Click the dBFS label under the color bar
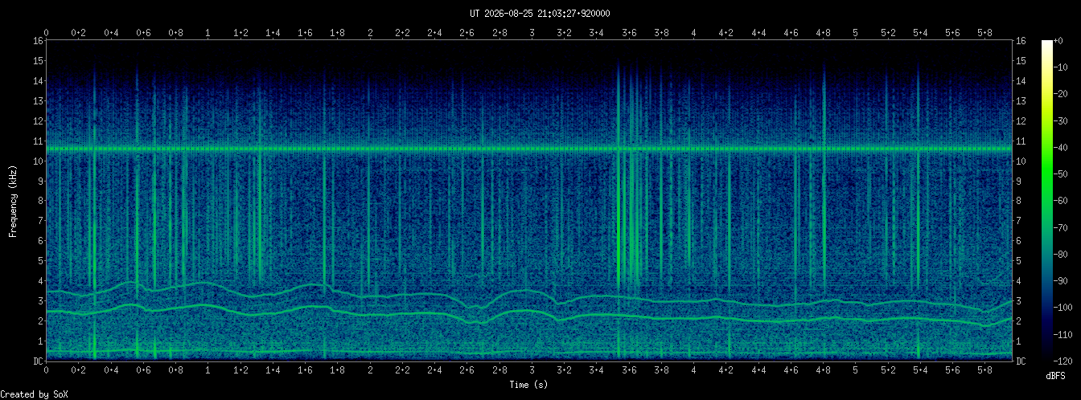The width and height of the screenshot is (1081, 400). (x=1056, y=376)
